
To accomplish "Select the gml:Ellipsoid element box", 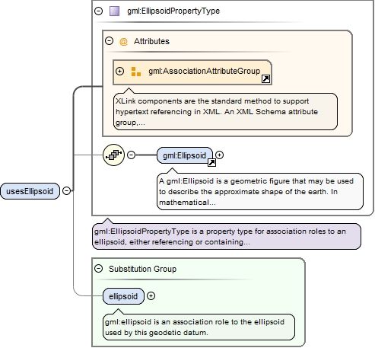I will (185, 155).
